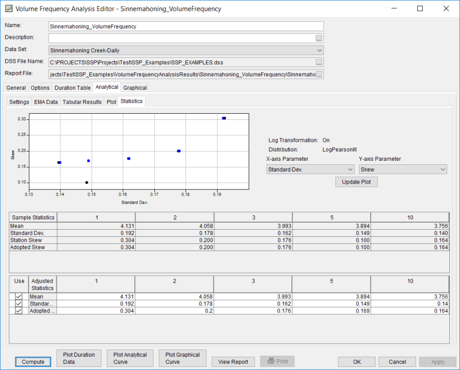The width and height of the screenshot is (460, 370).
Task: Click the application icon in the title bar
Action: [x=9, y=9]
